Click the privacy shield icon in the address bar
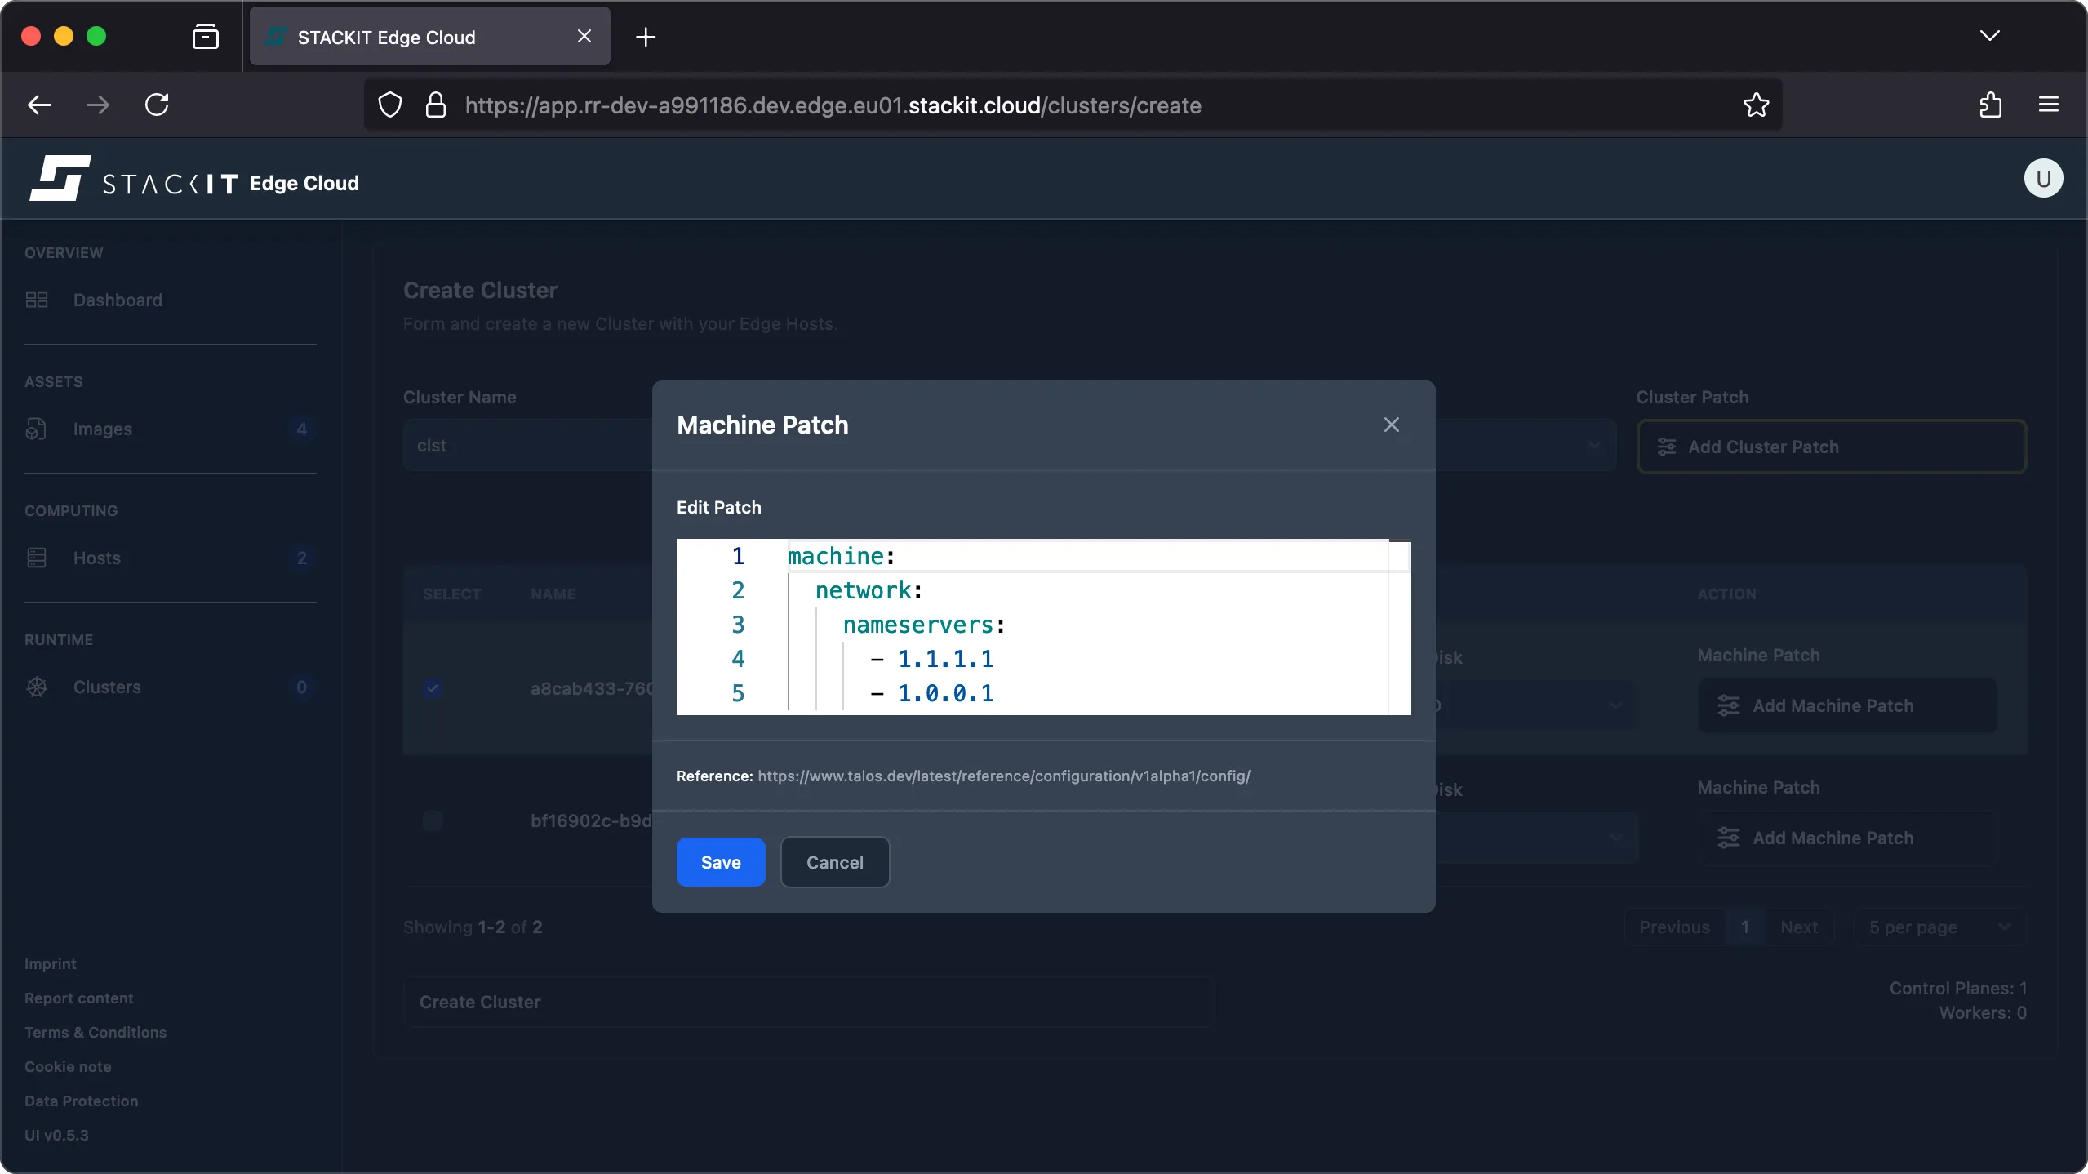The height and width of the screenshot is (1174, 2088). click(x=389, y=105)
